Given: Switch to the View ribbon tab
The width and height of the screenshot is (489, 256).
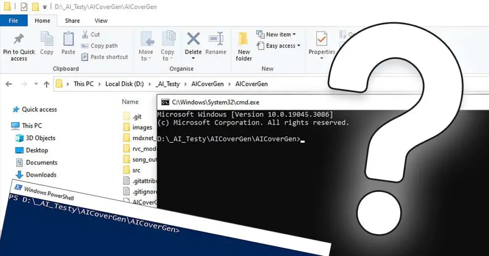Looking at the screenshot, I should tap(101, 20).
